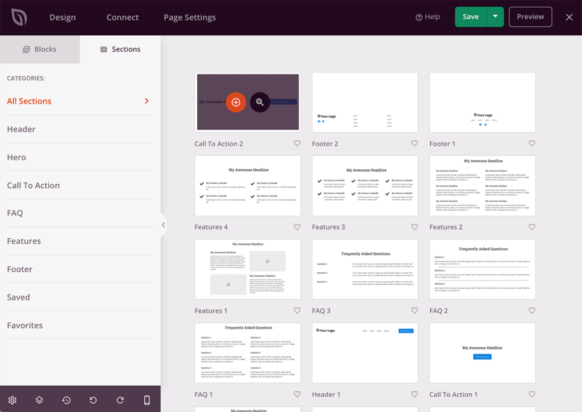
Task: Favorite the Features 4 section
Action: tap(297, 227)
